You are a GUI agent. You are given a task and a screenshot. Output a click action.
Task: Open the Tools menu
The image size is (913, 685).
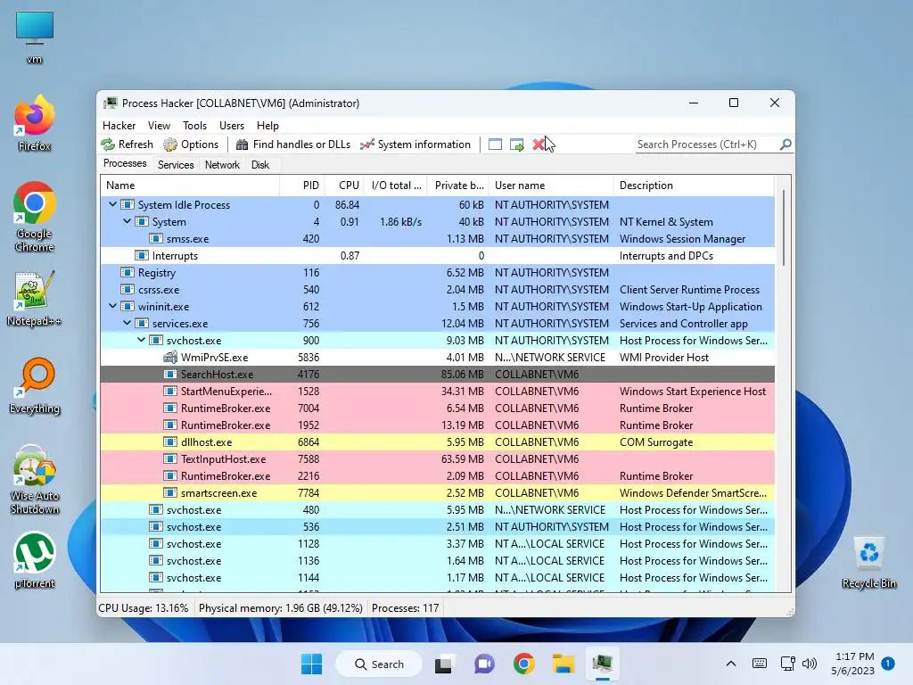pos(194,125)
